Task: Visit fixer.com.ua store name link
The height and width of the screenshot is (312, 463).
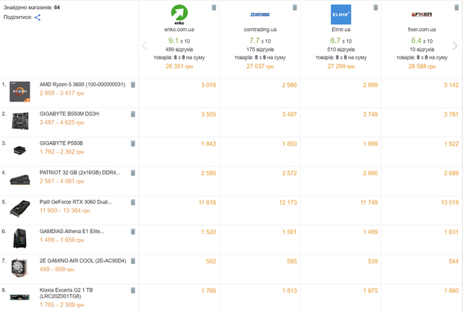Action: tap(422, 30)
